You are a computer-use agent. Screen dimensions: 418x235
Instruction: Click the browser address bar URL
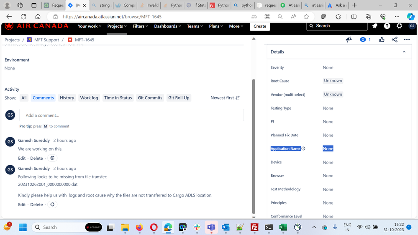(112, 17)
